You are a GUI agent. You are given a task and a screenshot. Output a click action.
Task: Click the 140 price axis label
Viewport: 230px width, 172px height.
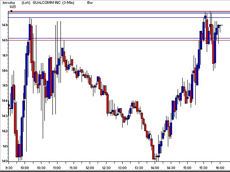(4, 161)
